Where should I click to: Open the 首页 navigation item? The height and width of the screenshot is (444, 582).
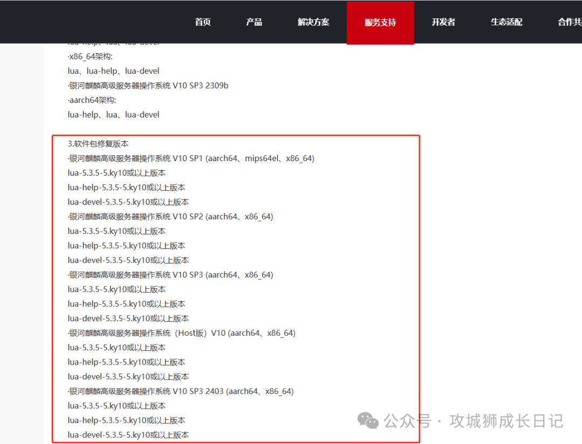(203, 22)
